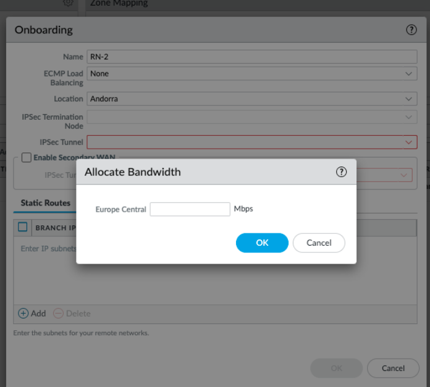Confirm bandwidth with the blue OK button

click(262, 243)
